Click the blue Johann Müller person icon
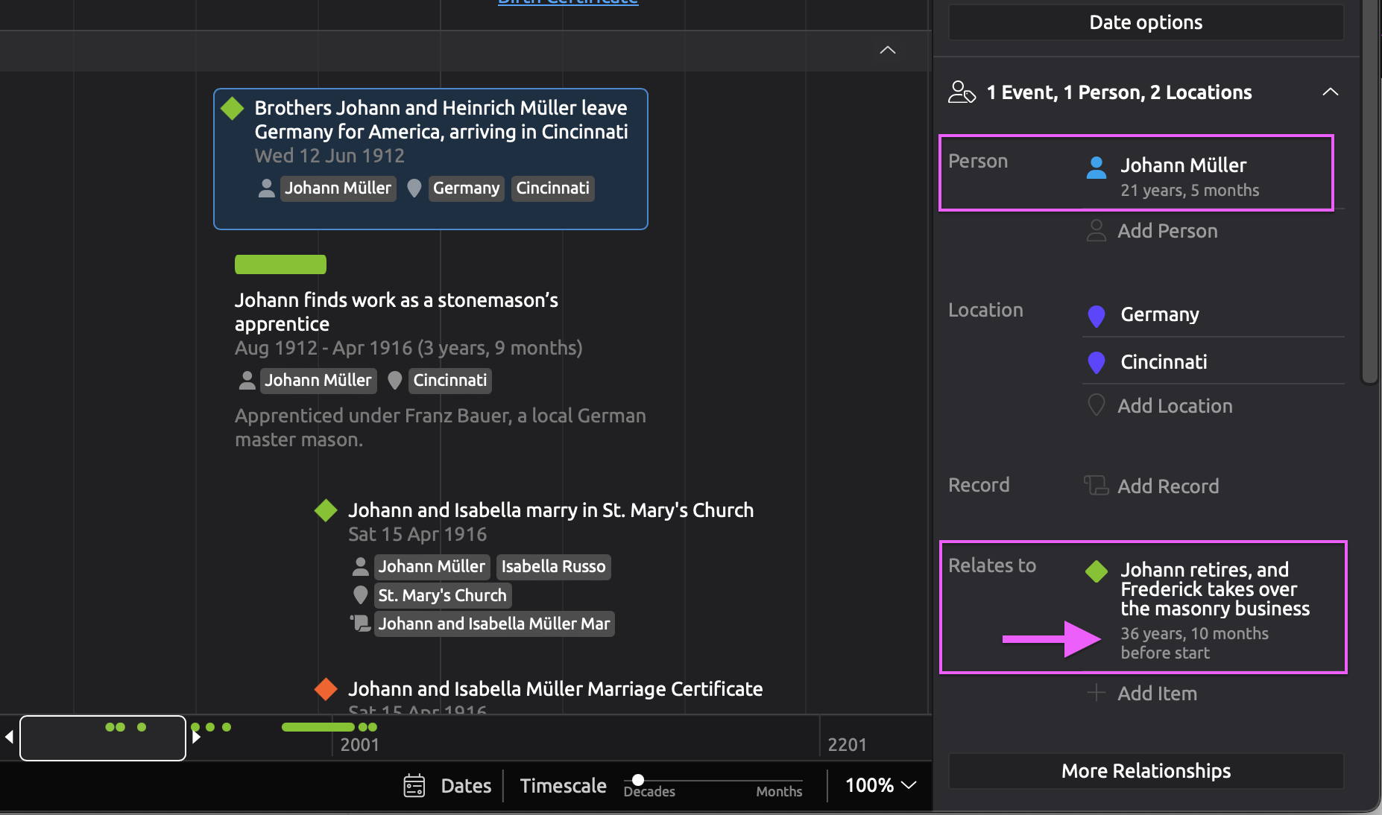The width and height of the screenshot is (1382, 815). click(1096, 168)
